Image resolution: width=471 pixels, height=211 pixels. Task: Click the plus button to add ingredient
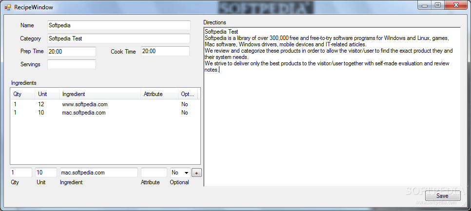(197, 173)
